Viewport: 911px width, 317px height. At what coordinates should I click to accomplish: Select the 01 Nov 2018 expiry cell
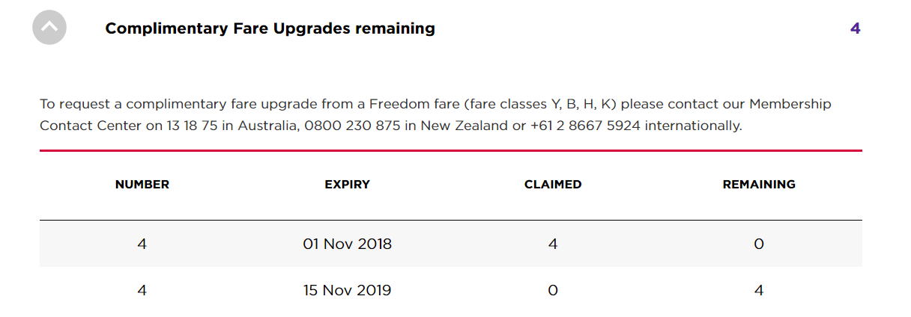tap(347, 244)
